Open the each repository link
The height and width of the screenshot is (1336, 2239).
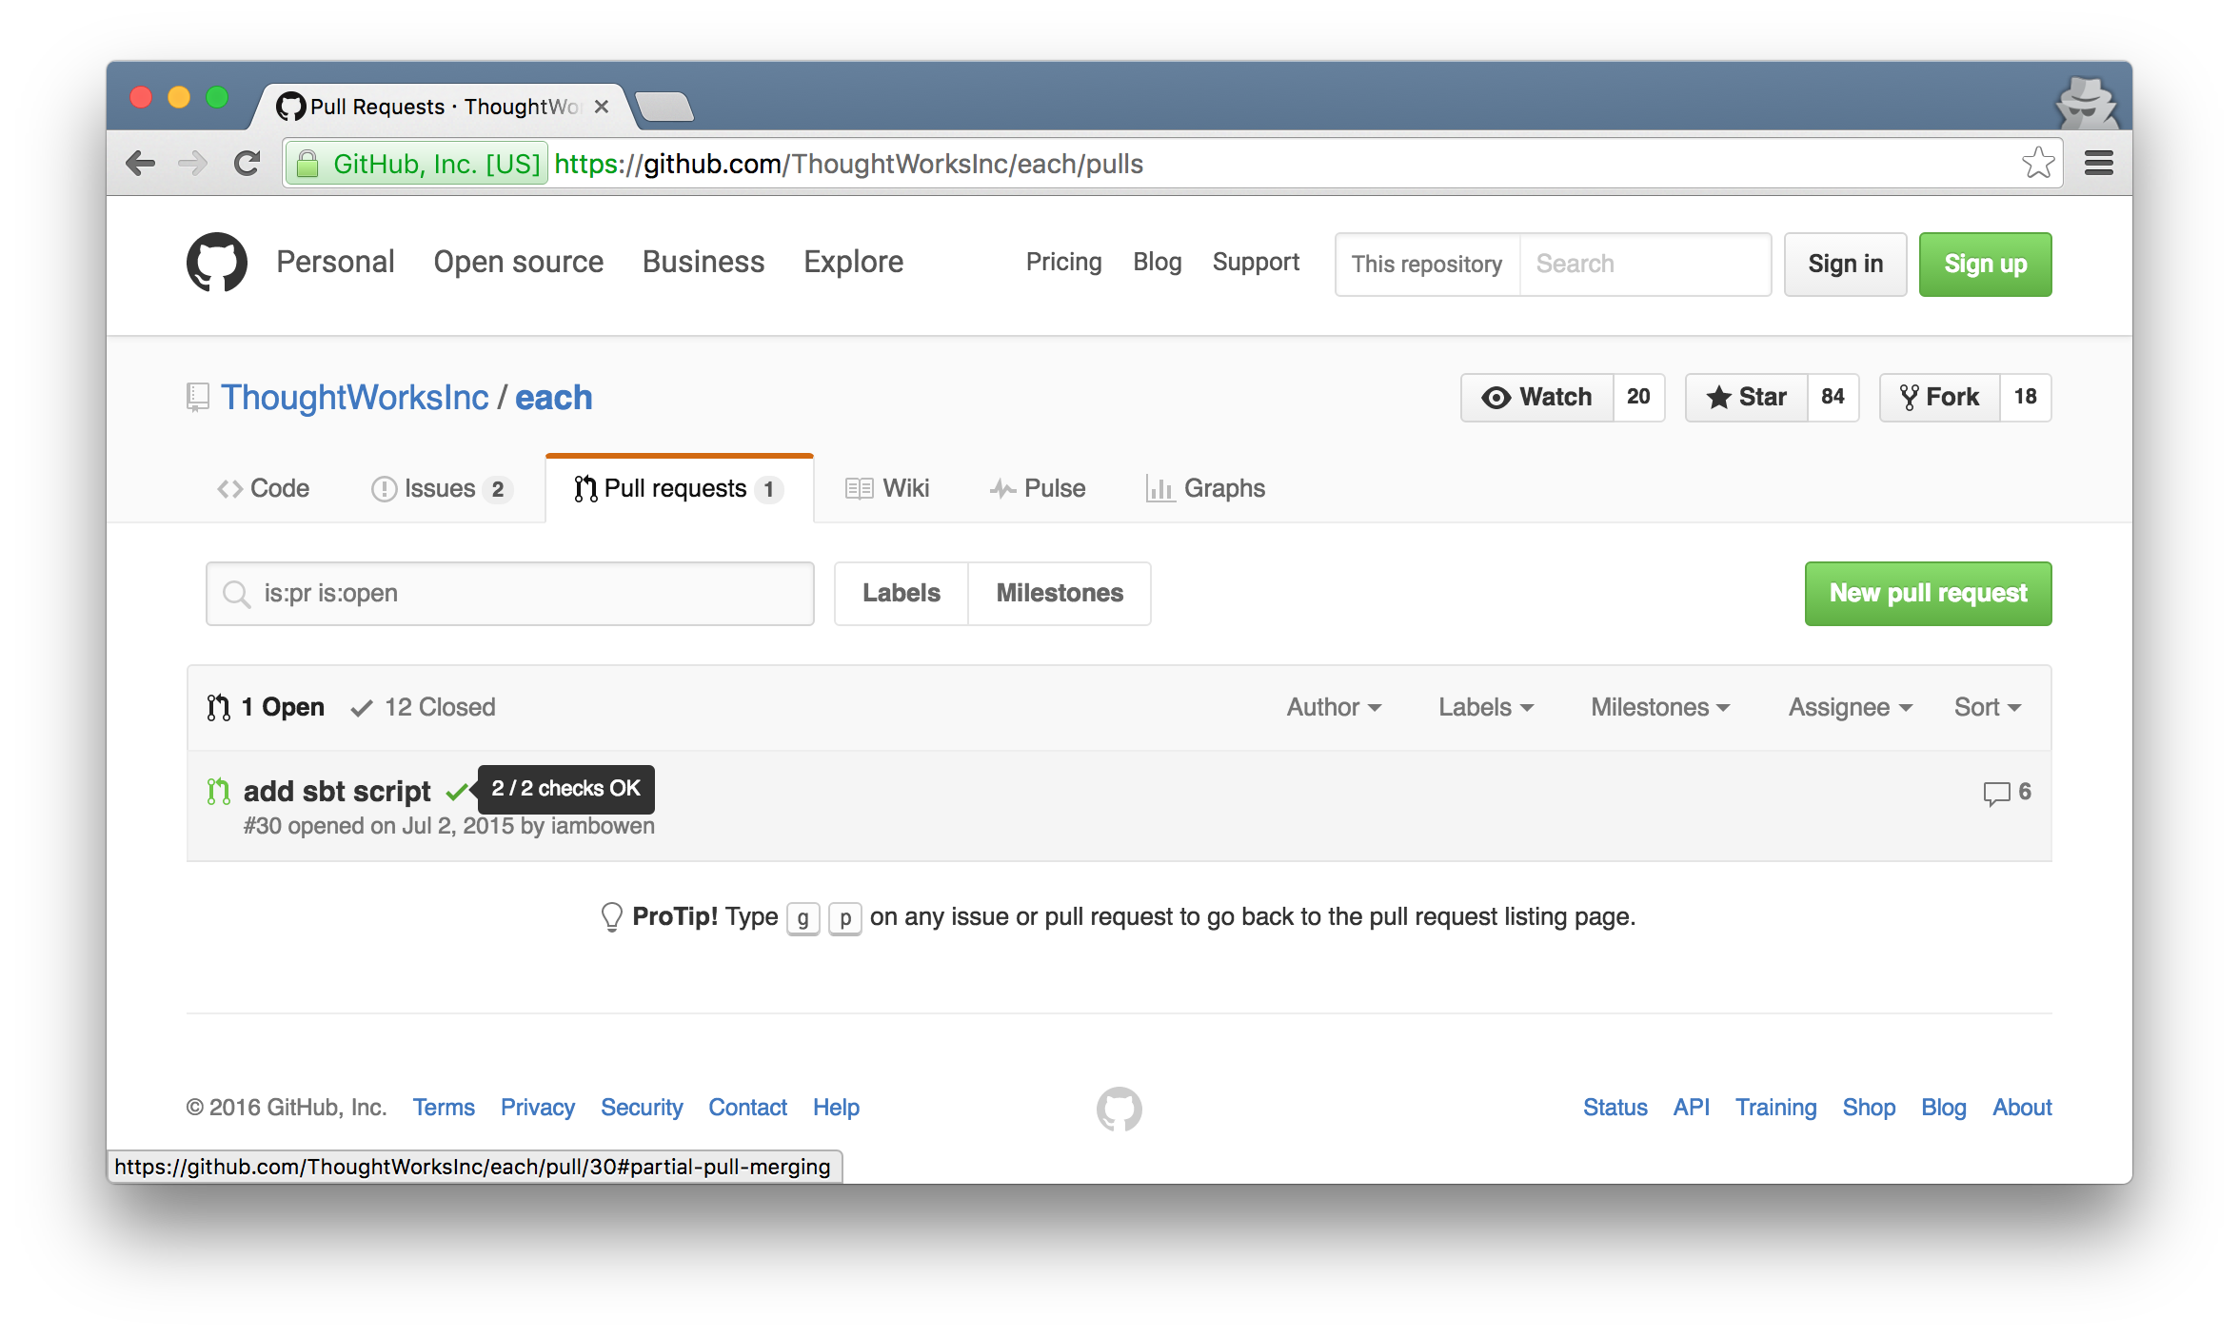click(x=554, y=397)
